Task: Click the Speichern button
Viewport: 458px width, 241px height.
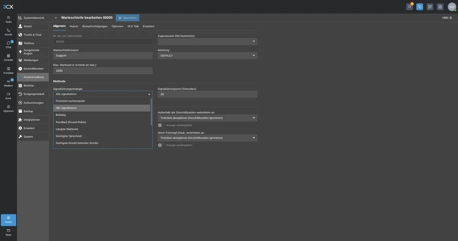Action: click(x=127, y=18)
